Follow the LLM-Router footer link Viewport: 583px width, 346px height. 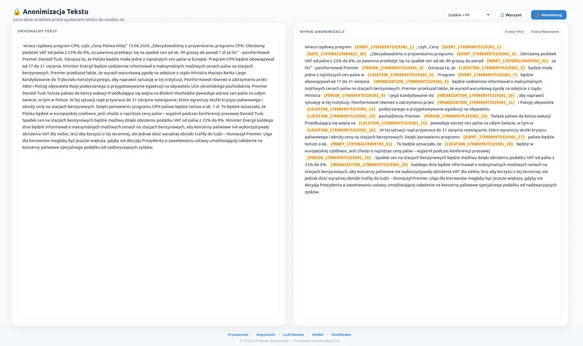tap(293, 335)
